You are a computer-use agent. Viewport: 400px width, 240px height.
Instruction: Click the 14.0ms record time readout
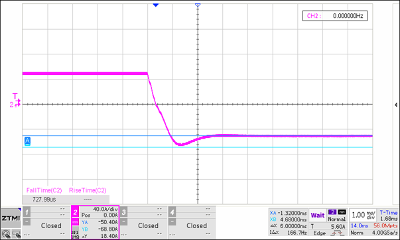tap(359, 225)
